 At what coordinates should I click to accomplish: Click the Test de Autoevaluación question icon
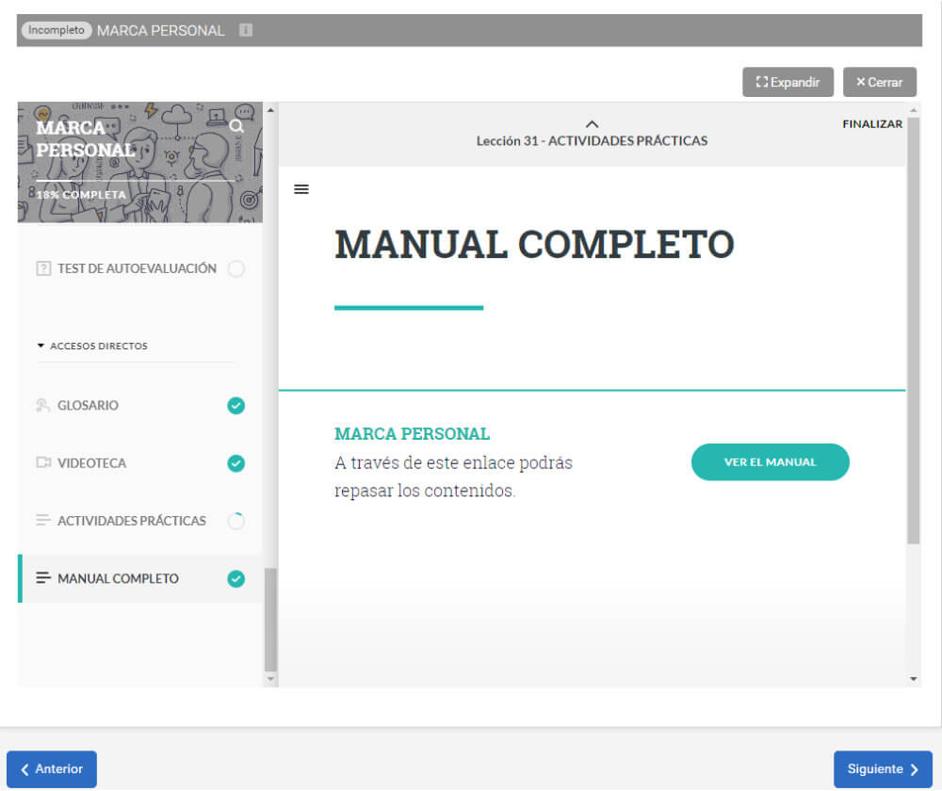[43, 269]
